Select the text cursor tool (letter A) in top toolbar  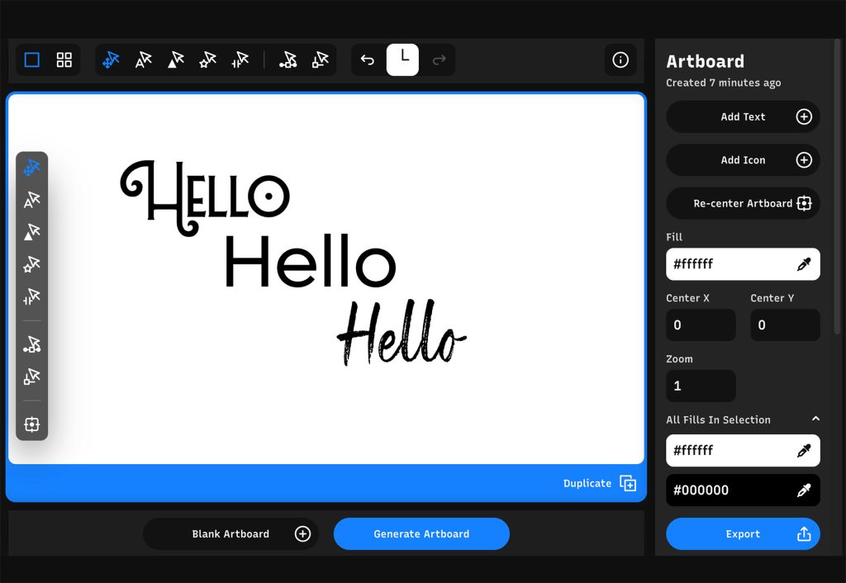pos(144,59)
